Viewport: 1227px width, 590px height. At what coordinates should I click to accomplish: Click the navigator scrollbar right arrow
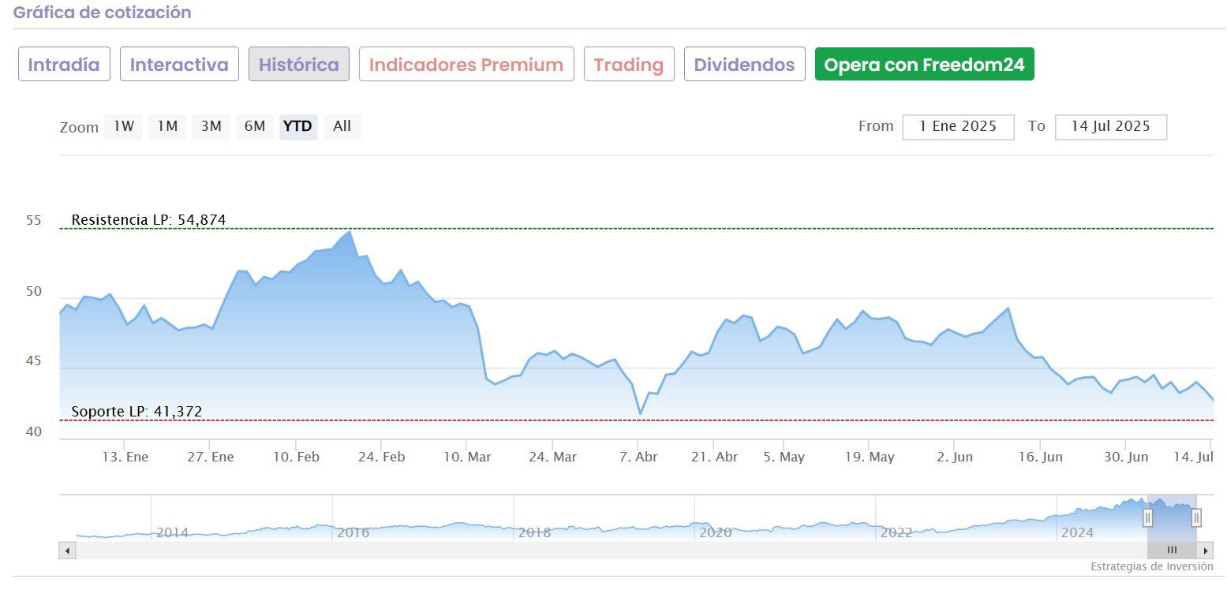pos(1205,551)
